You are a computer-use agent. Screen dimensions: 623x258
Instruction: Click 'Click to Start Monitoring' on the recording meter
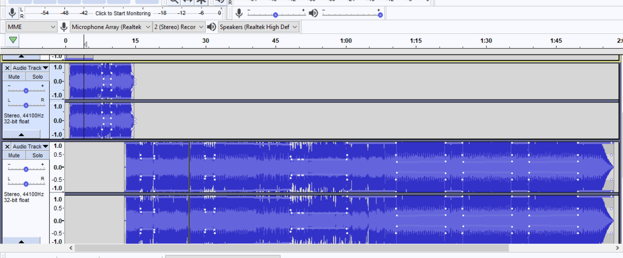123,13
